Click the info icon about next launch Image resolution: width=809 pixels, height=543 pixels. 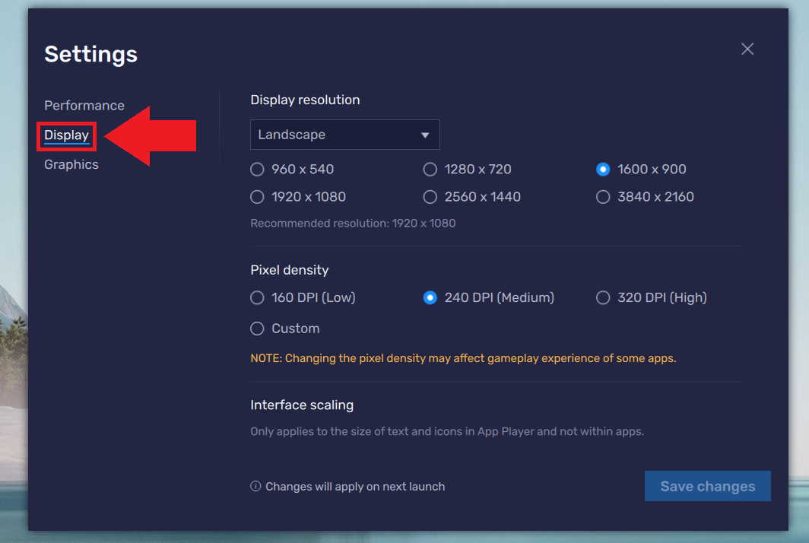point(255,486)
